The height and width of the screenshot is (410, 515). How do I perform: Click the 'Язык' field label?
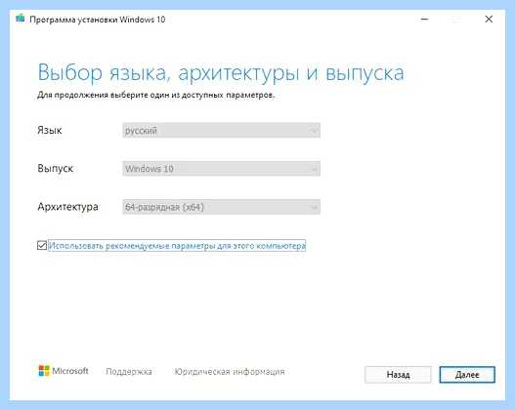50,130
